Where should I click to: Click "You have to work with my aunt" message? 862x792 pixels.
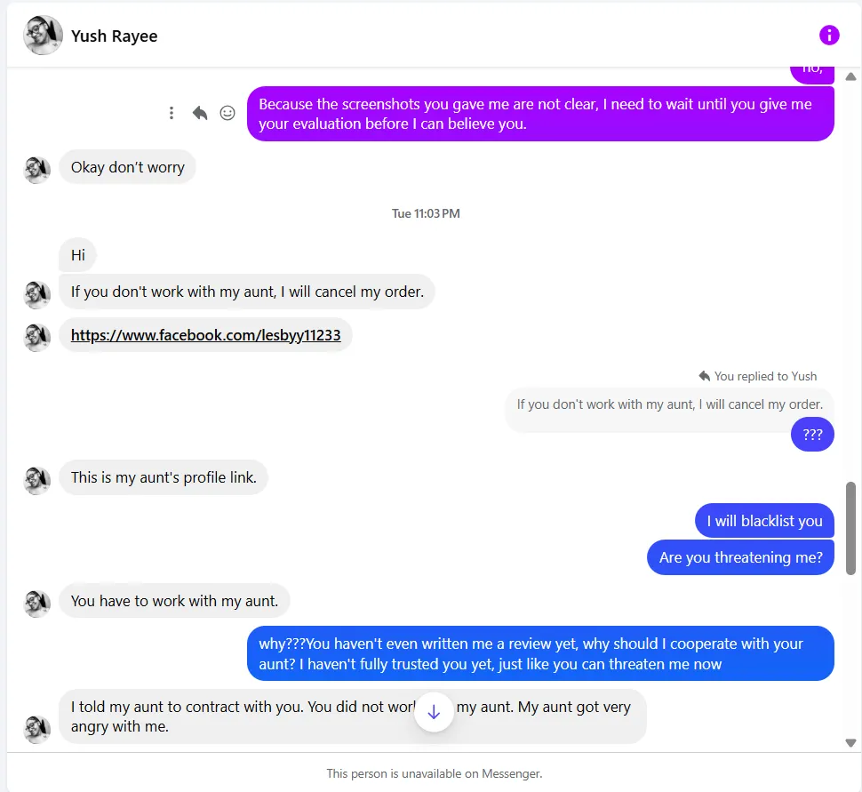coord(174,601)
